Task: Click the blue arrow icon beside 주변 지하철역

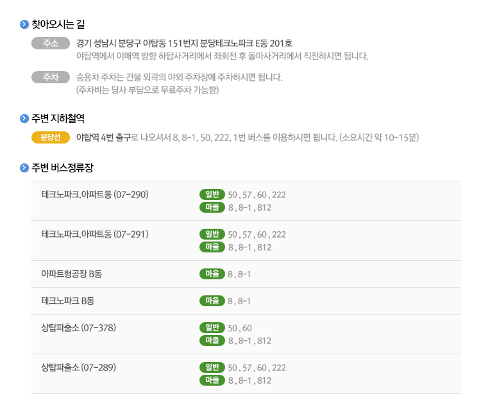Action: (x=24, y=119)
